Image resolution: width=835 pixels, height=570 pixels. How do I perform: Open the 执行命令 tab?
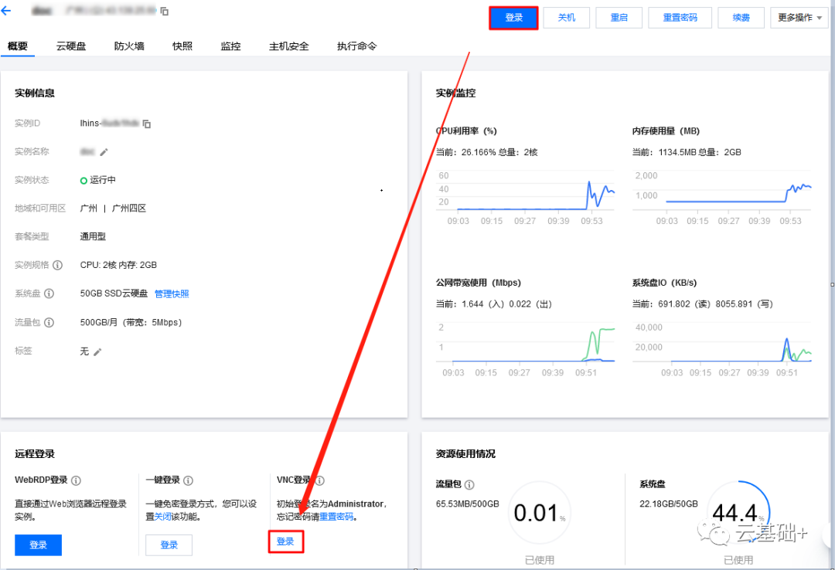pyautogui.click(x=356, y=46)
